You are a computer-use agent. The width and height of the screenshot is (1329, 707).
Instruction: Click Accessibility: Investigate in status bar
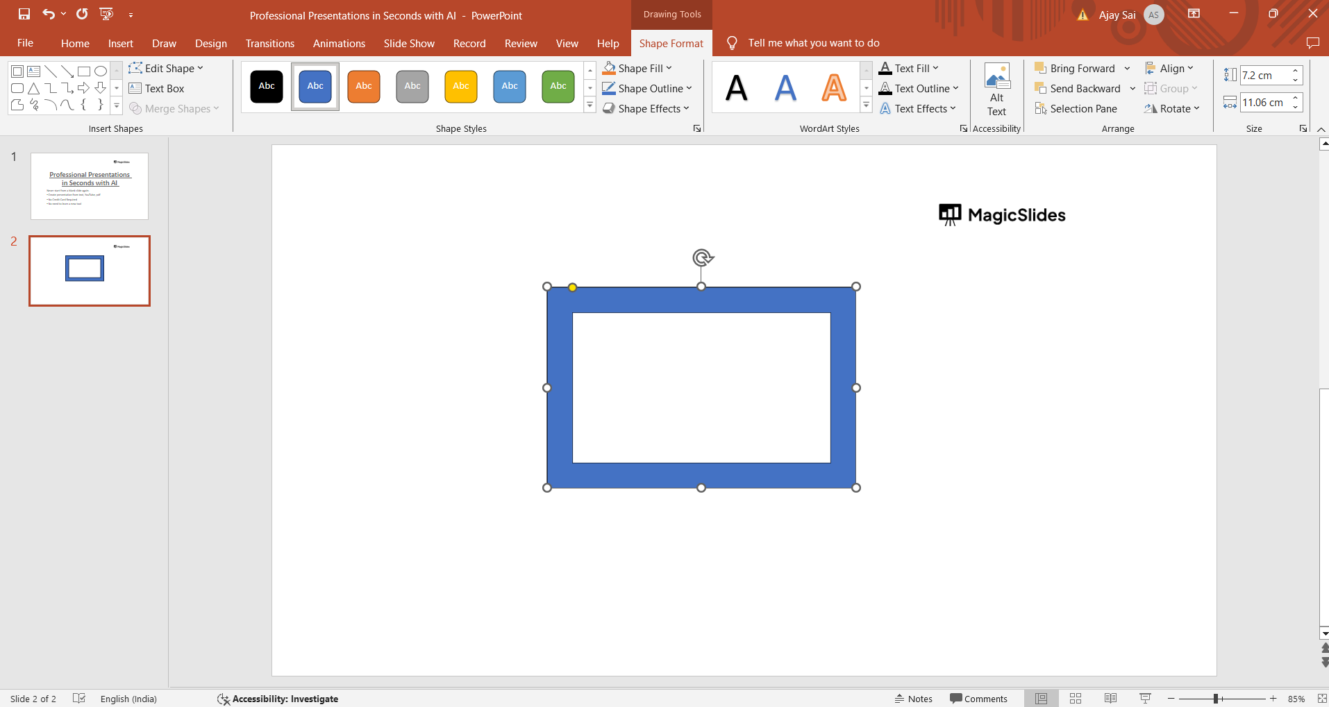coord(278,699)
